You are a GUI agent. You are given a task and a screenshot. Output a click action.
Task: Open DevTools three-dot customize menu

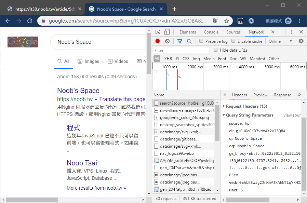[x=292, y=32]
